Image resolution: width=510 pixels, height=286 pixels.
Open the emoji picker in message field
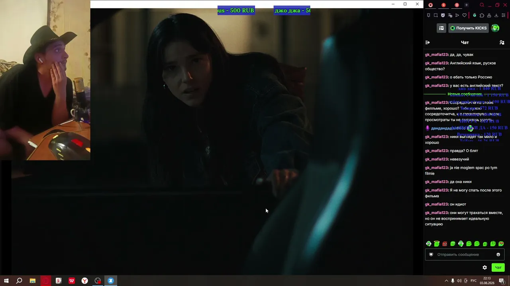click(498, 255)
